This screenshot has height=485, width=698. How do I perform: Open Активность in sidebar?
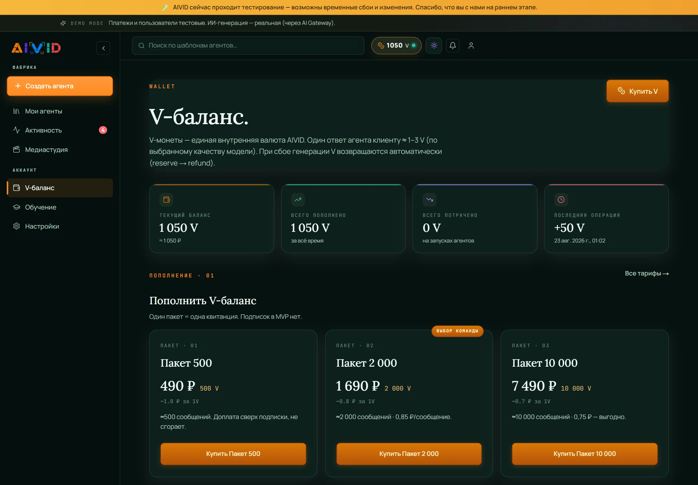tap(60, 130)
